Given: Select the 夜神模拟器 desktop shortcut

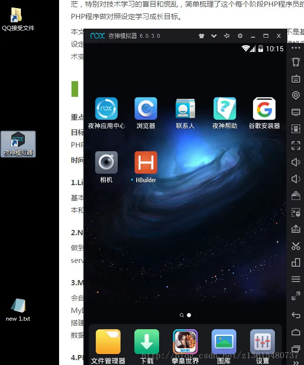Looking at the screenshot, I should click(x=18, y=144).
